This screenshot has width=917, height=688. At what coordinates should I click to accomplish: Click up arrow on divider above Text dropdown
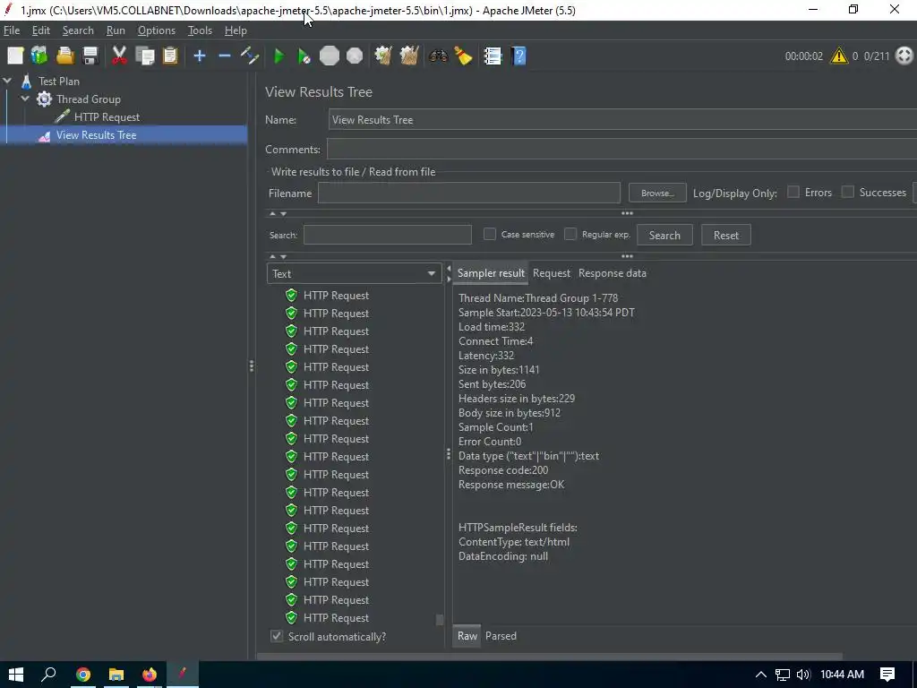pyautogui.click(x=272, y=257)
